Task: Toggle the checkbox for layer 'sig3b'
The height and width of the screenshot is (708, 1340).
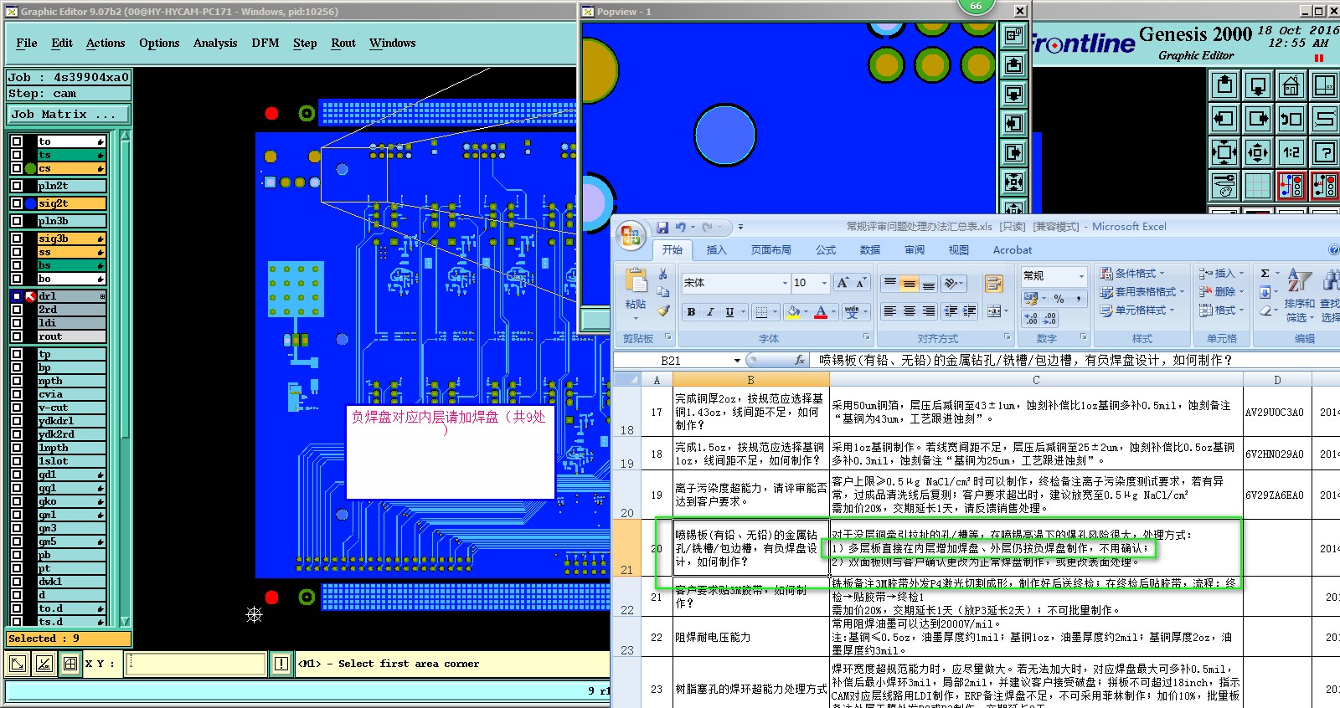Action: (x=17, y=239)
